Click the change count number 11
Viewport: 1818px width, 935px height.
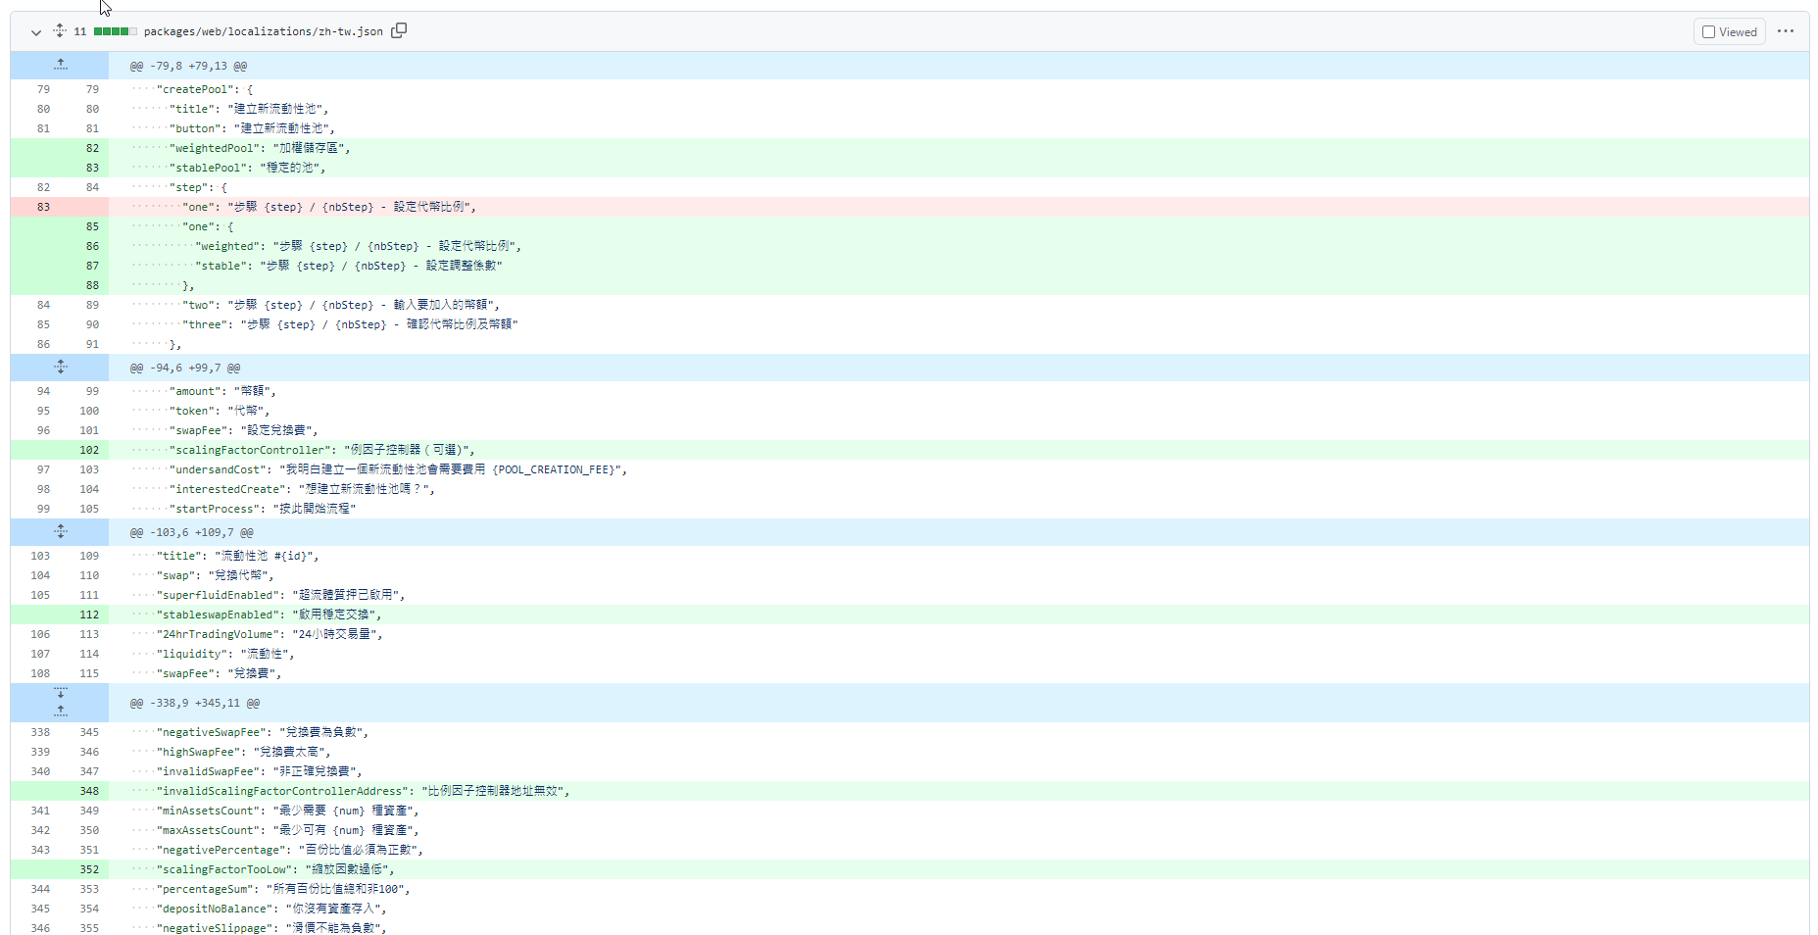[x=80, y=32]
